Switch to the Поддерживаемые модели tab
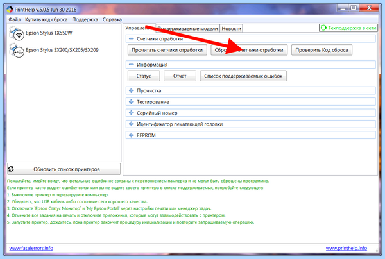The width and height of the screenshot is (385, 259). point(187,29)
